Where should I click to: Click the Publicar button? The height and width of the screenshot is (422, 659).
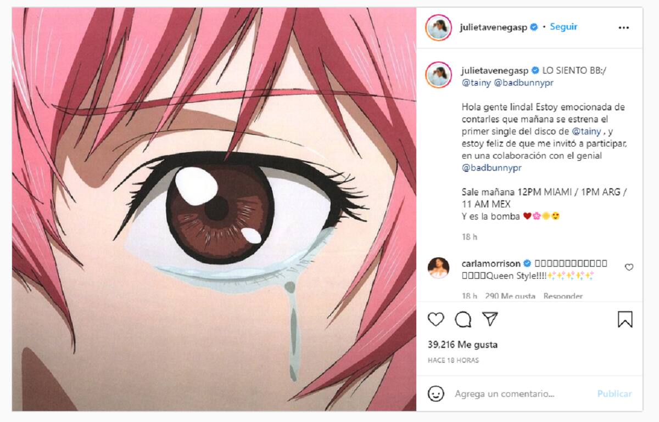[x=614, y=393]
